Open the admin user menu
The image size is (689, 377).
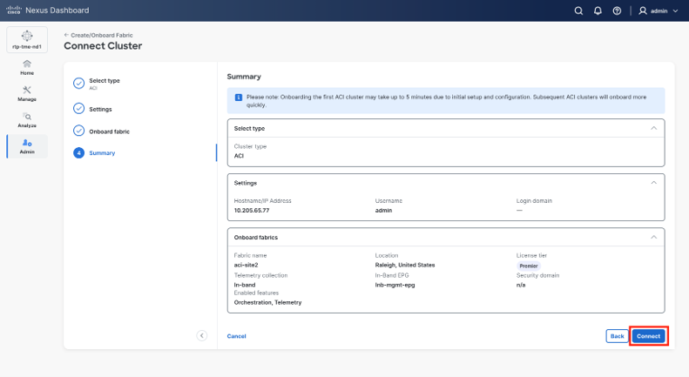(659, 10)
